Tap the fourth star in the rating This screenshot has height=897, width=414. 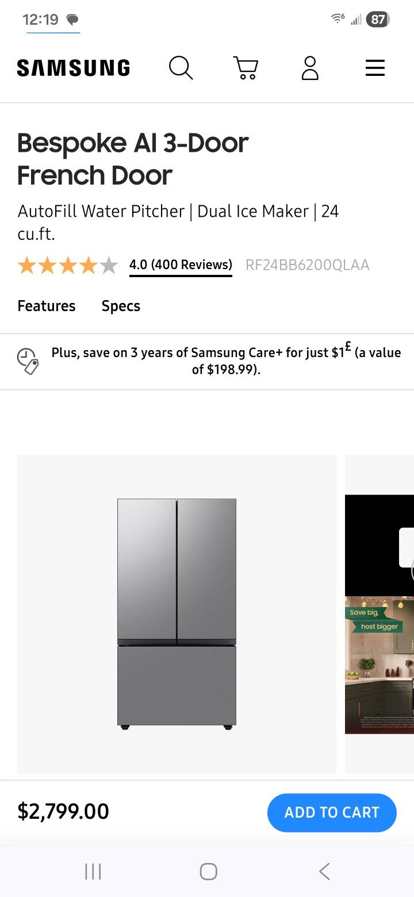(89, 265)
